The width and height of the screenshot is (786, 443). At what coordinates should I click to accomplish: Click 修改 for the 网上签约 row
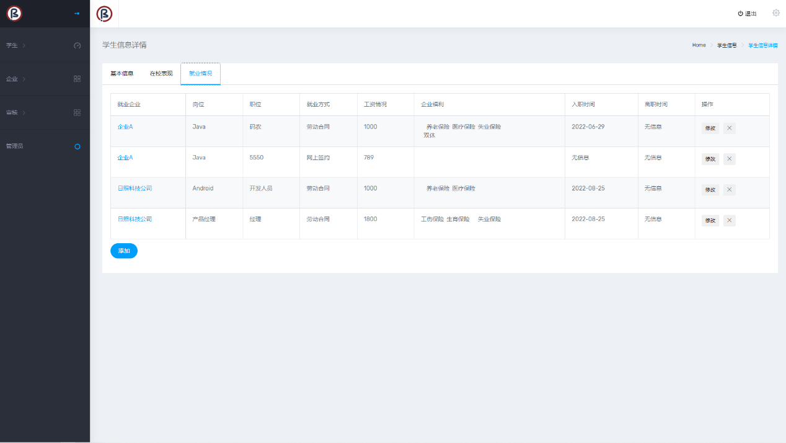coord(710,159)
